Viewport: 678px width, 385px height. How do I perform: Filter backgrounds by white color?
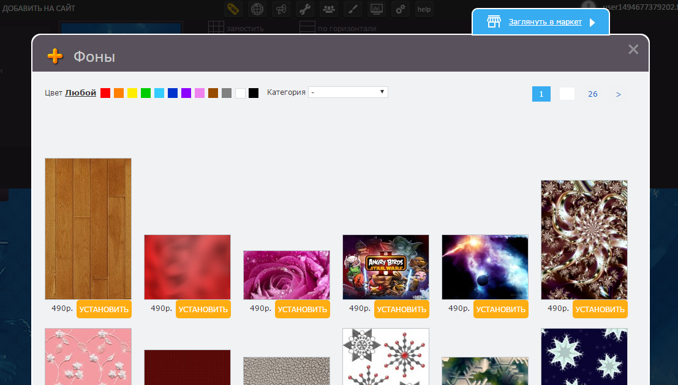(241, 93)
